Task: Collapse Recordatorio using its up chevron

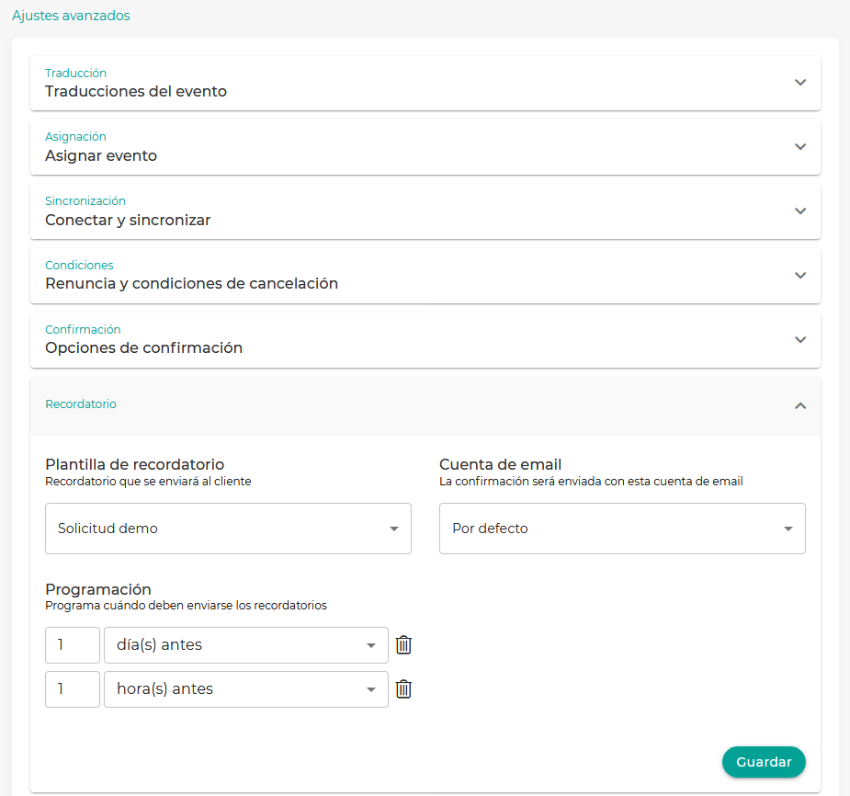Action: click(x=799, y=405)
